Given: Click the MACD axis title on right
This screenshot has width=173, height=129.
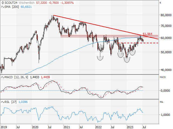Looking at the screenshot, I should click(x=163, y=77).
